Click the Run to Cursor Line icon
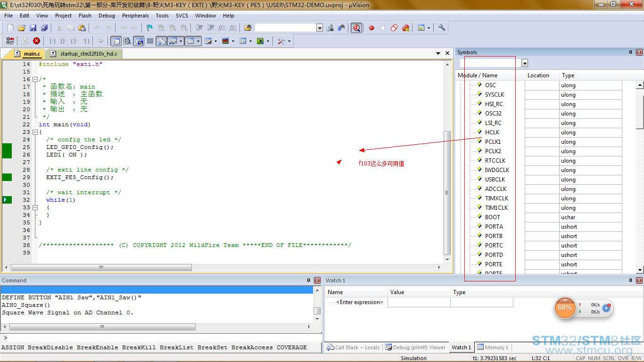644x362 pixels. [x=87, y=41]
